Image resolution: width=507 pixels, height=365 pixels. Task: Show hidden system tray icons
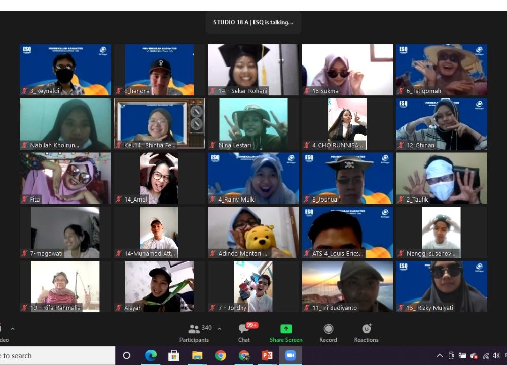coord(440,356)
